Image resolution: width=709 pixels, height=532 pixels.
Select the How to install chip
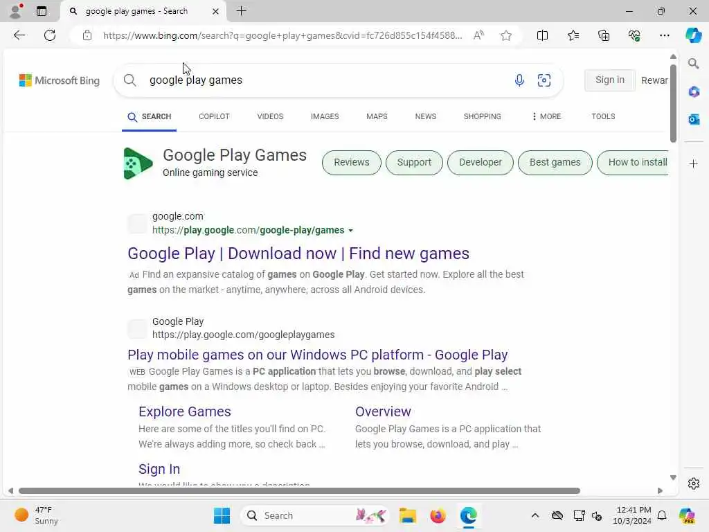pos(633,162)
